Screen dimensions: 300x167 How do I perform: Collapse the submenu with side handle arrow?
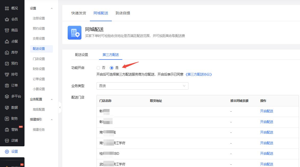pyautogui.click(x=60, y=108)
